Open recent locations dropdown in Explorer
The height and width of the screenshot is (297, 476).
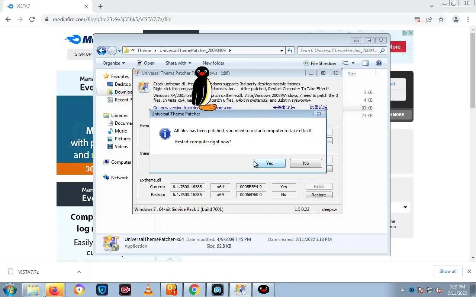[x=120, y=50]
